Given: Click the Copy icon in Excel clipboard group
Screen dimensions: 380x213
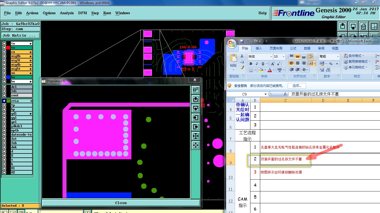Looking at the screenshot, I should [x=242, y=62].
